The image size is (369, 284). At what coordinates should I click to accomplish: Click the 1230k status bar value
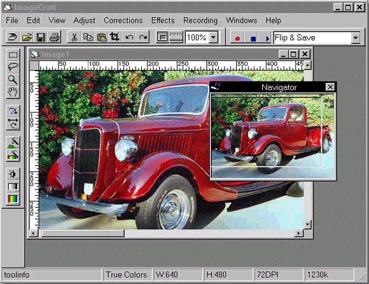pos(329,274)
